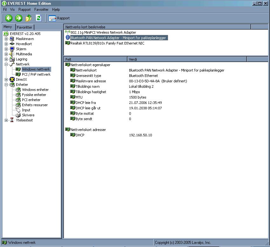Screen dimensions: 270x247
Task: Open the Rapport report wizard button
Action: pyautogui.click(x=59, y=18)
